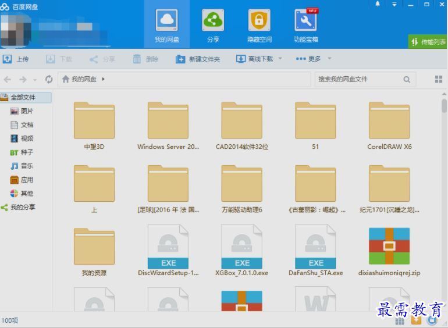Click the 百度网盘 logo

point(19,7)
